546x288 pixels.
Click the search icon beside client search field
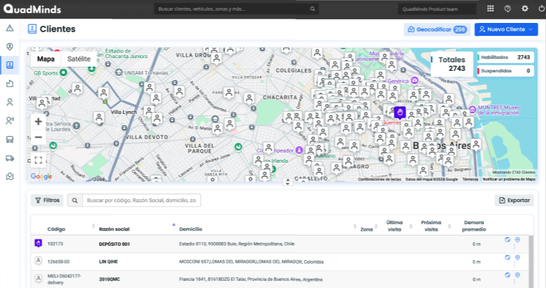[75, 201]
